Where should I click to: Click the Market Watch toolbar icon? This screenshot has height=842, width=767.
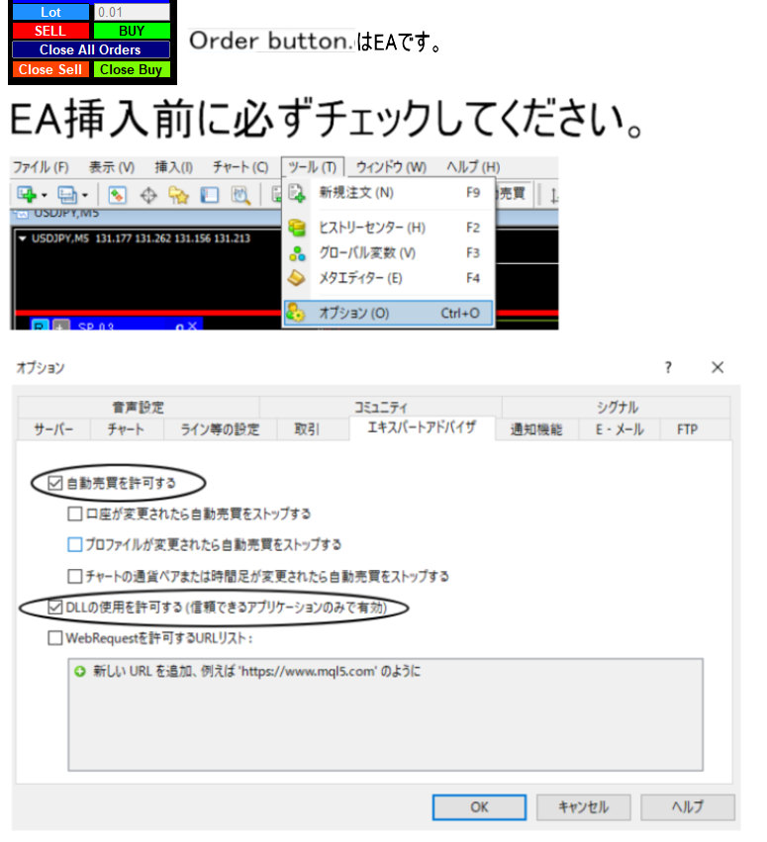(x=117, y=195)
